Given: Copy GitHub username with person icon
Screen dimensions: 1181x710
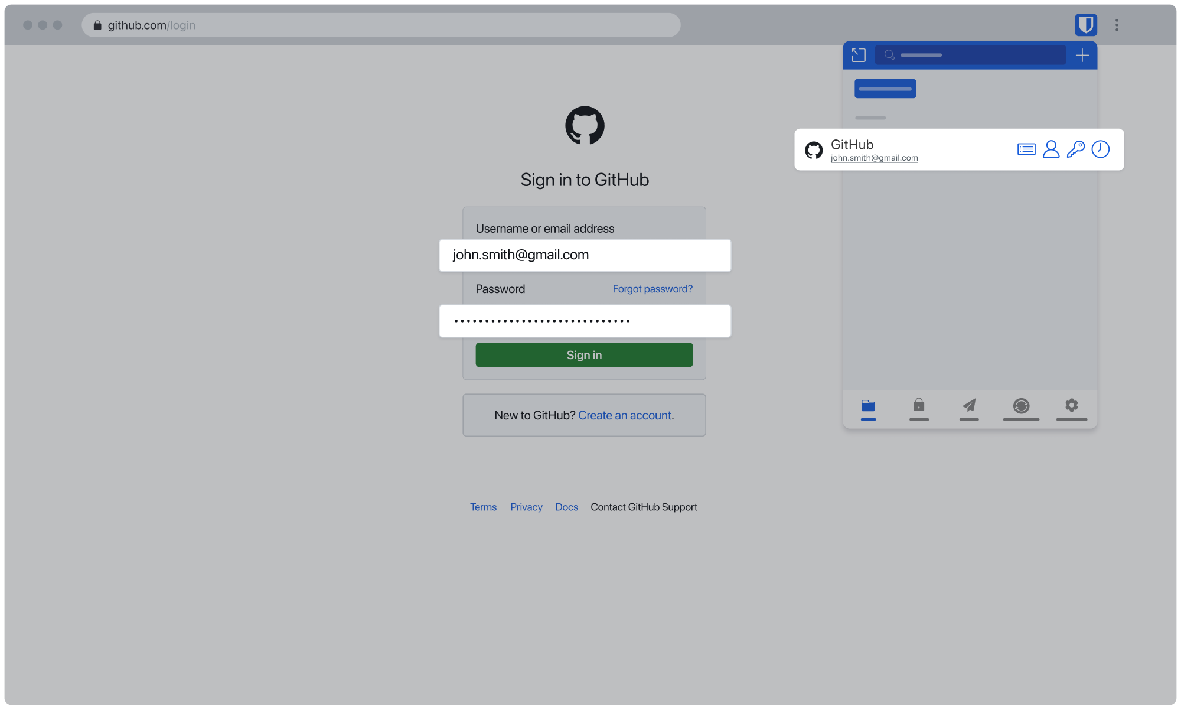Looking at the screenshot, I should point(1051,149).
